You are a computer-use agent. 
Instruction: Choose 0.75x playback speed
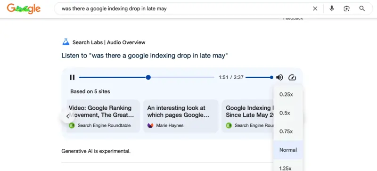click(x=288, y=131)
